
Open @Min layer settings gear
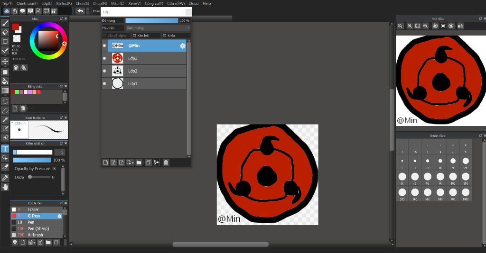click(183, 46)
